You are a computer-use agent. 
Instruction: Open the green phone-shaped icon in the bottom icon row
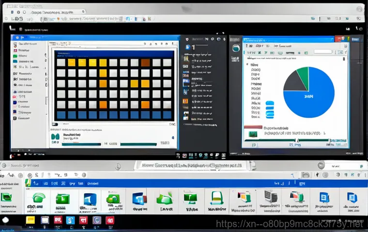[38, 199]
